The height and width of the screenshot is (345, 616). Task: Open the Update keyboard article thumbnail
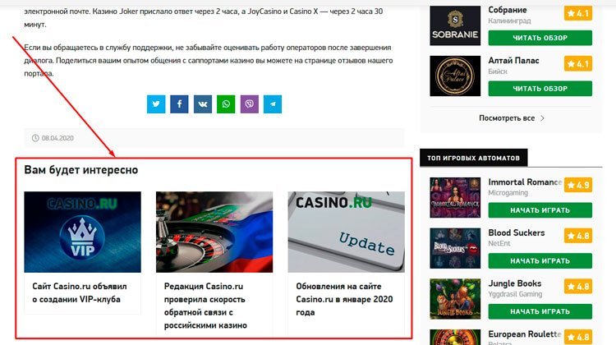click(346, 232)
